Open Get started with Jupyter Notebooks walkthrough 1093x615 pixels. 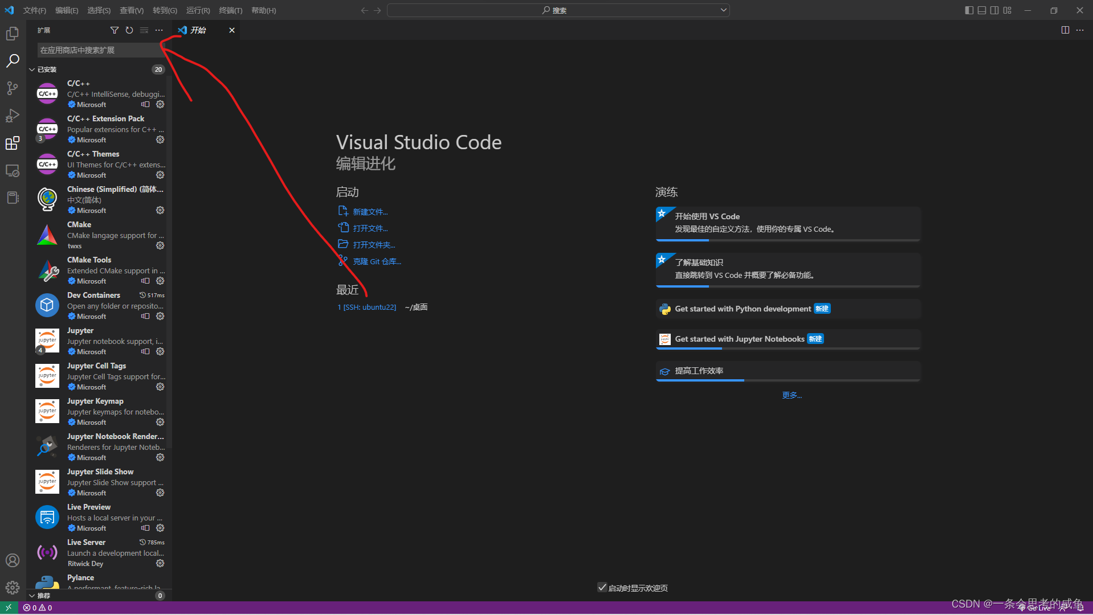788,339
